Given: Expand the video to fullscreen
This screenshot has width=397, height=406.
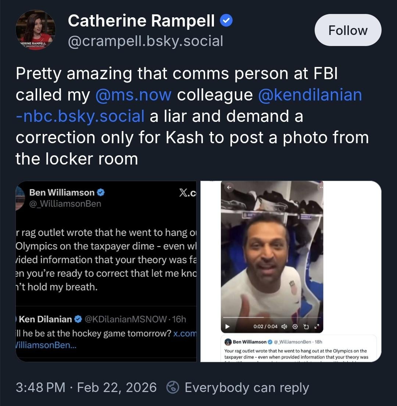Looking at the screenshot, I should (317, 326).
